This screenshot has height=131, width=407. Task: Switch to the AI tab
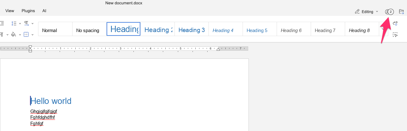[x=44, y=11]
